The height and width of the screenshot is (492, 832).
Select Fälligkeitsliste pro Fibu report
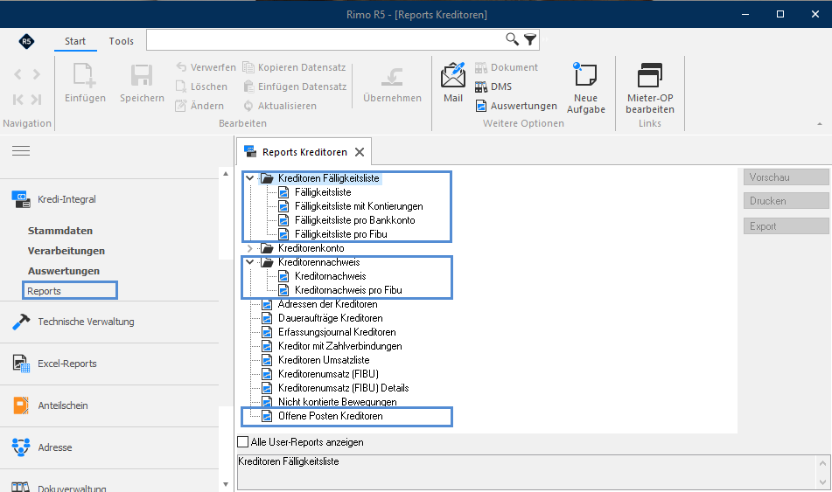coord(340,234)
